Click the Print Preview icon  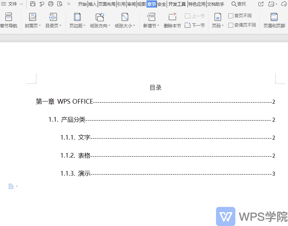(x=60, y=4)
